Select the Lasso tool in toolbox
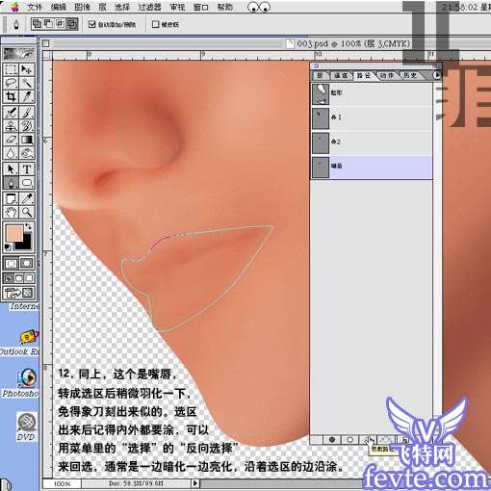Screen dimensions: 491x491 point(12,83)
